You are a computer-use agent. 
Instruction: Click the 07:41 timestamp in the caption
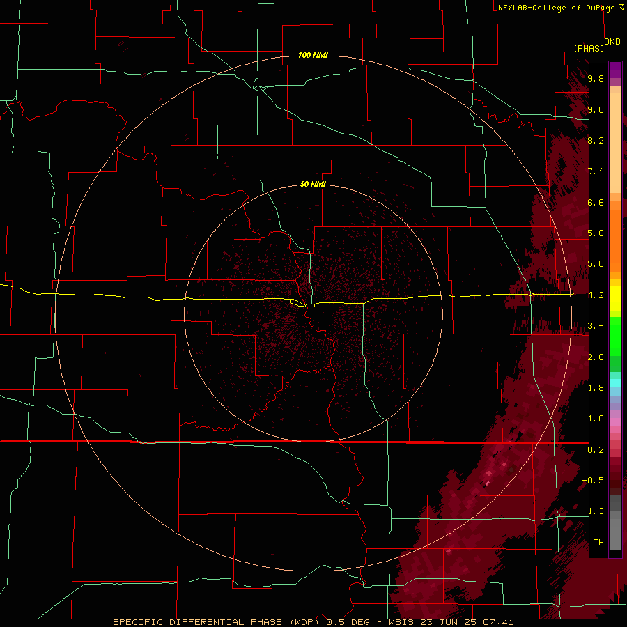point(498,622)
